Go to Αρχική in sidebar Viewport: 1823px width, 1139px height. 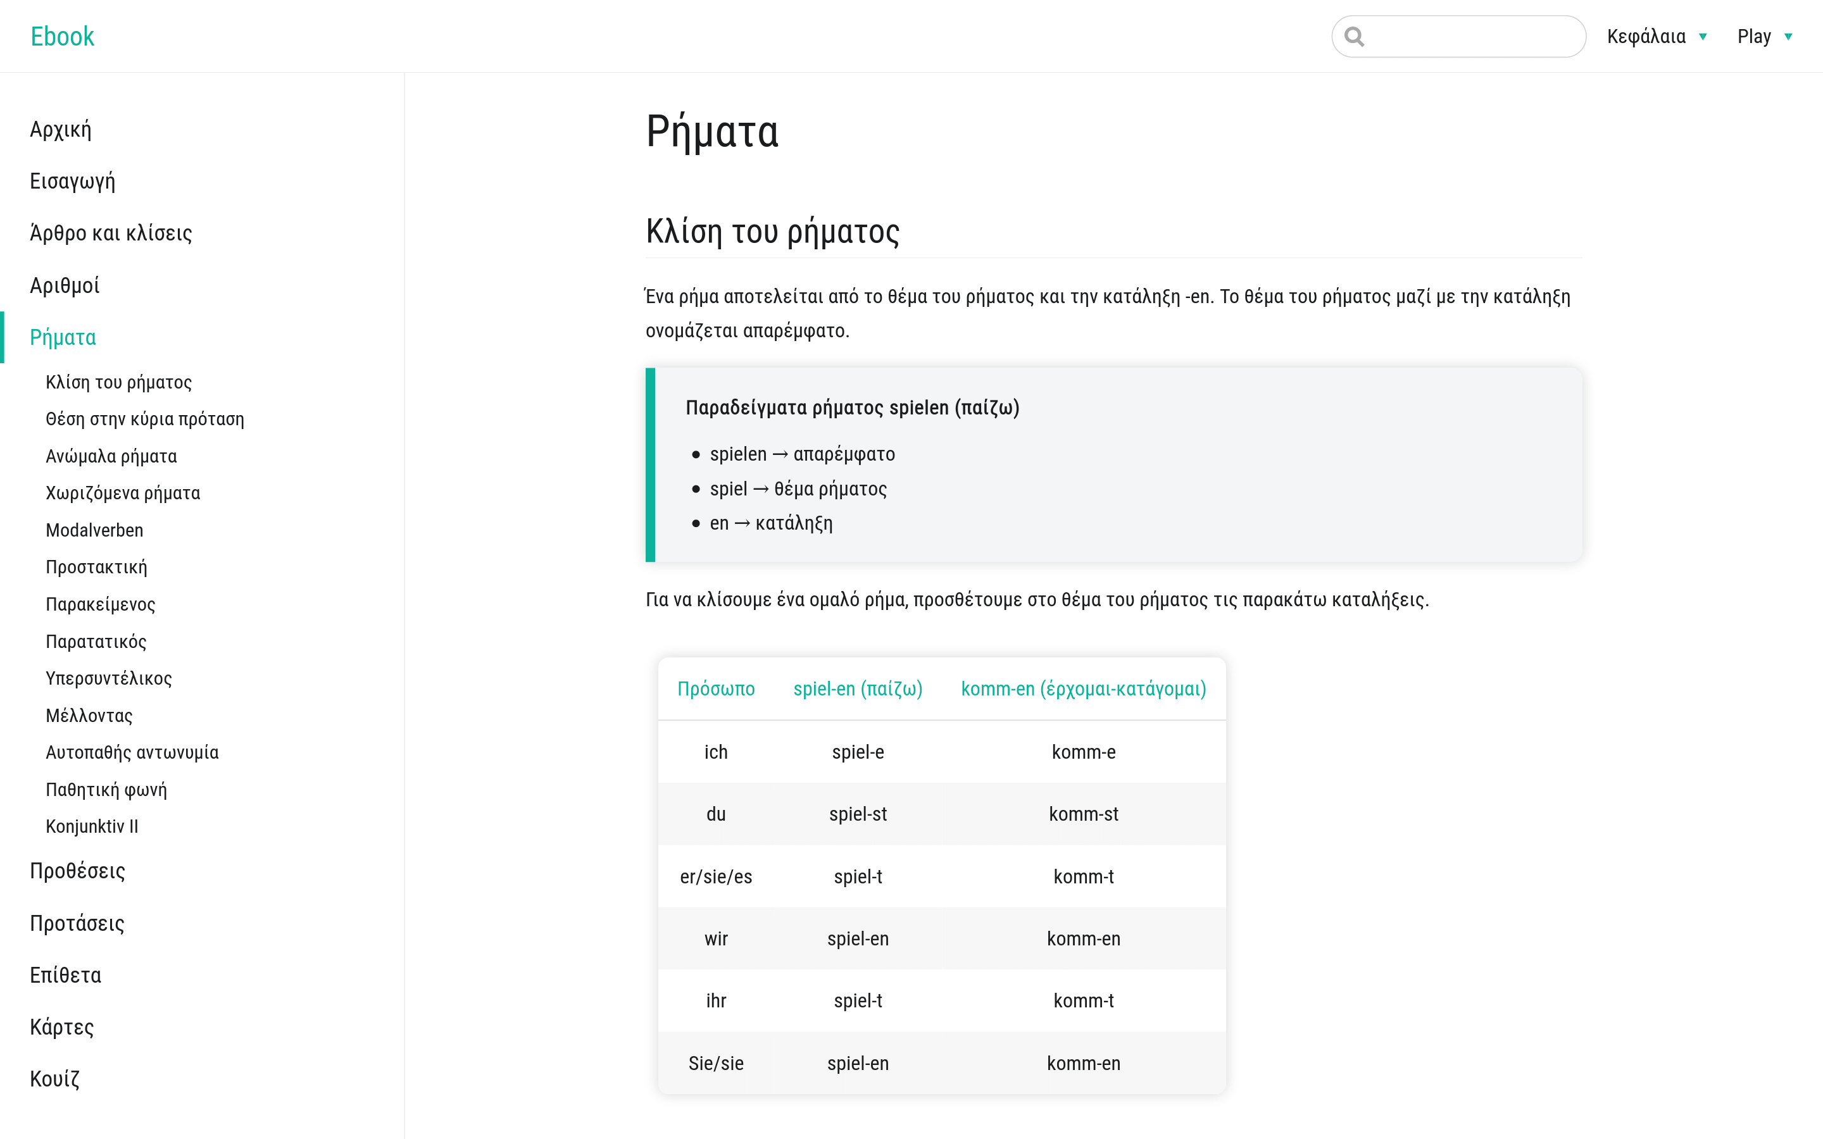pyautogui.click(x=60, y=130)
